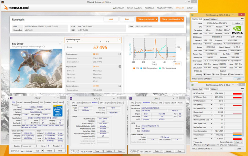
Task: Expand the Combined score details
Action: tap(120, 86)
